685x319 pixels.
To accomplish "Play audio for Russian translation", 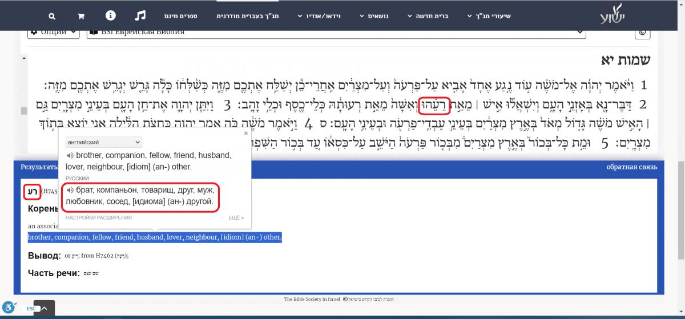I will pyautogui.click(x=70, y=190).
